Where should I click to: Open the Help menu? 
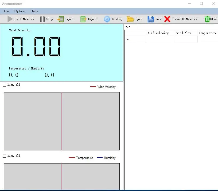tap(34, 11)
